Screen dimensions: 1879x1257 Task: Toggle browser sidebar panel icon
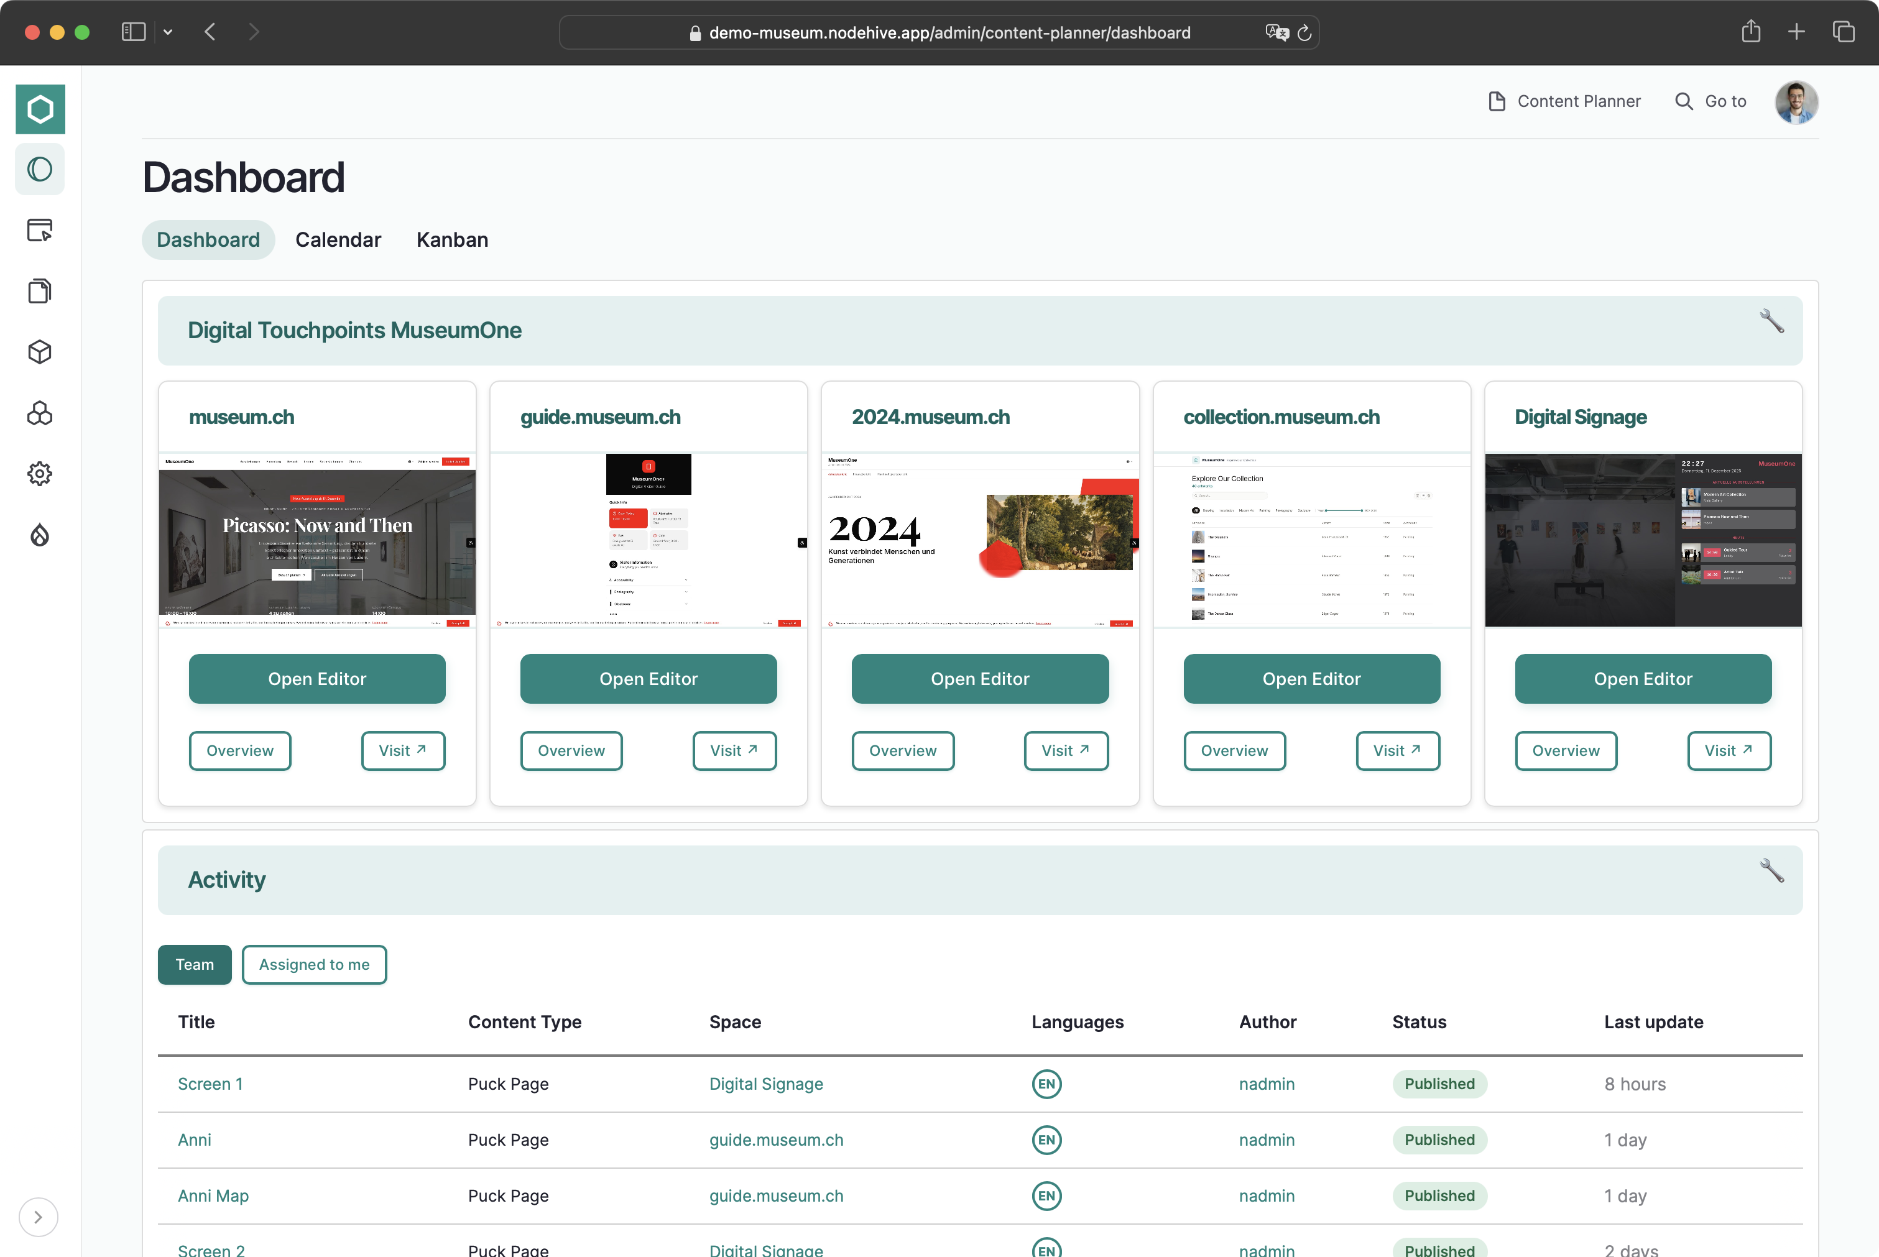click(x=133, y=32)
